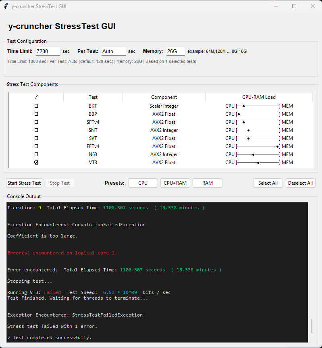Screen dimensions: 322x348
Task: Click the 'BBP' test name
Action: (93, 114)
